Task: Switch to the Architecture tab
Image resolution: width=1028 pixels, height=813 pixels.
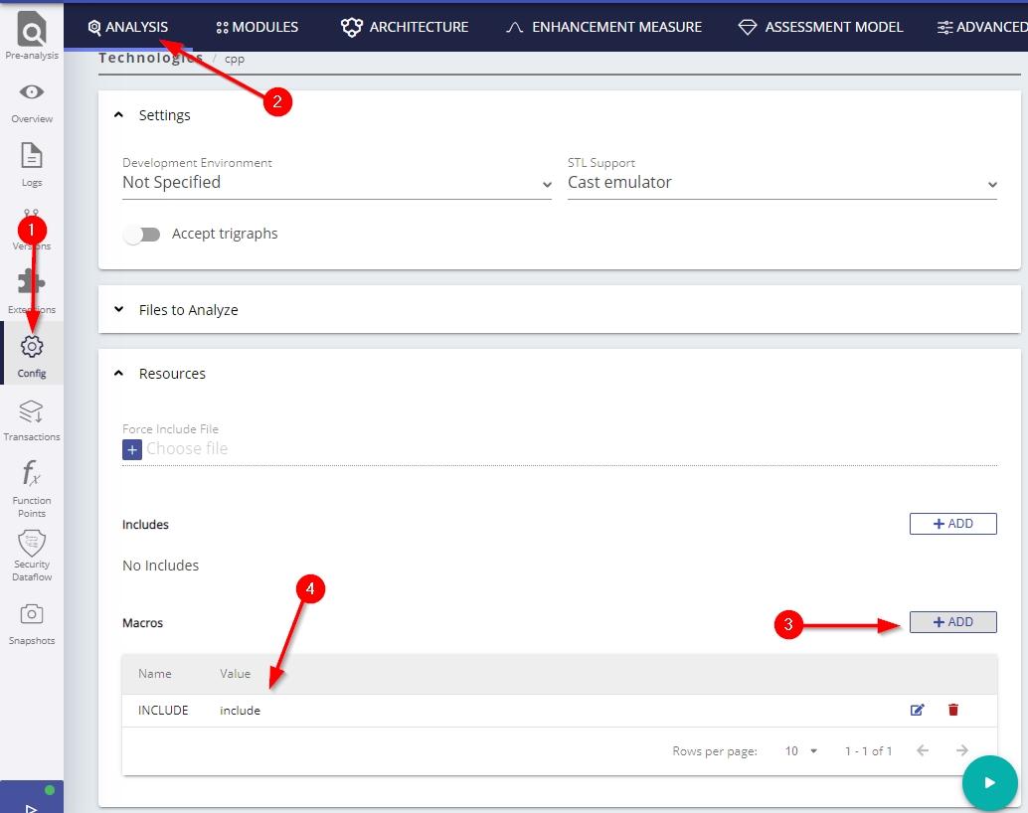Action: coord(405,27)
